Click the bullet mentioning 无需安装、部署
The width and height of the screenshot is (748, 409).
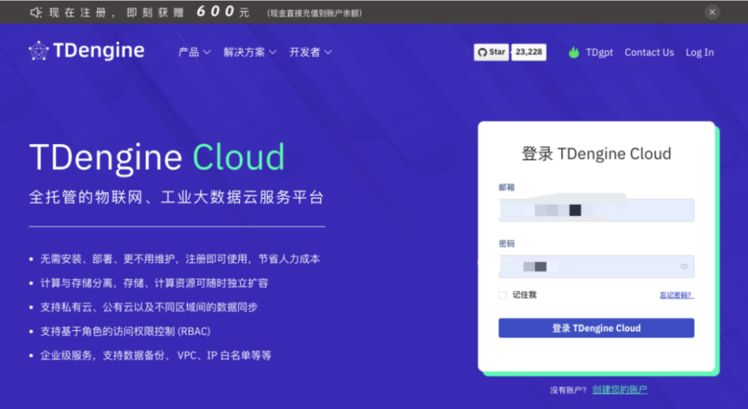tap(180, 259)
